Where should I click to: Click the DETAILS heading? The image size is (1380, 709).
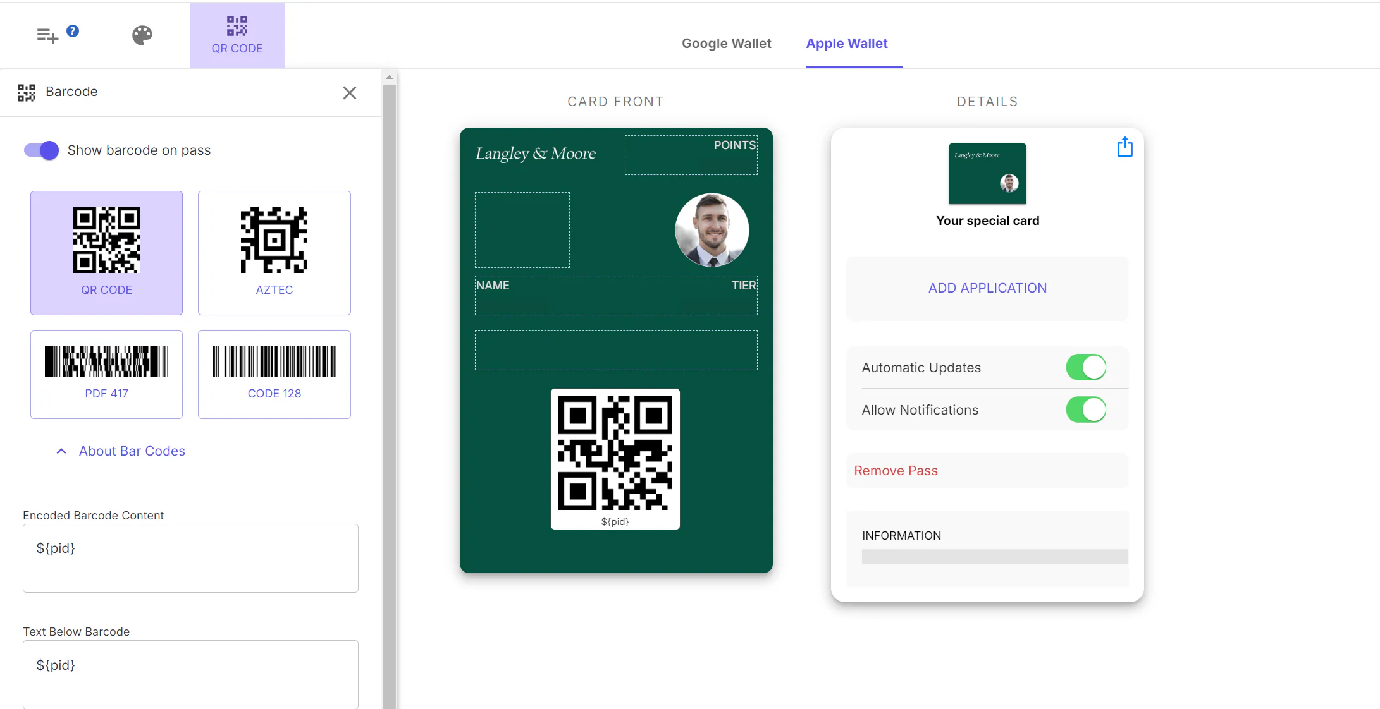[x=987, y=102]
